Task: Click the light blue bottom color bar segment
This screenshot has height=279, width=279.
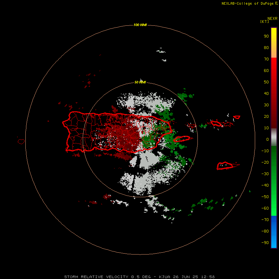Action: click(274, 242)
